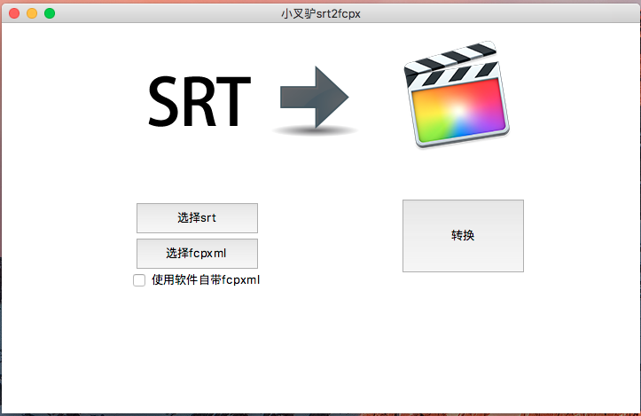Click the gray right arrow icon

click(315, 98)
